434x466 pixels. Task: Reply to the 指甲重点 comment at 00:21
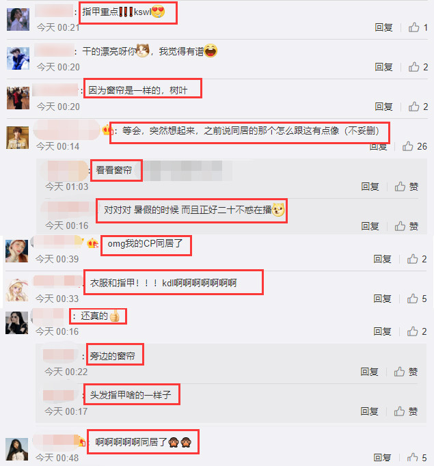383,27
